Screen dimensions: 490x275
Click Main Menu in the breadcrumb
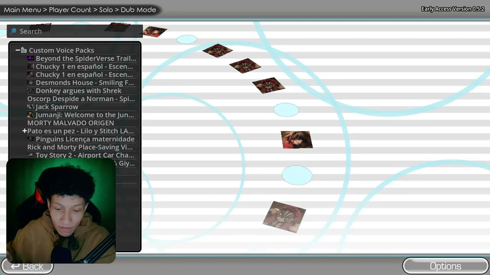click(22, 10)
